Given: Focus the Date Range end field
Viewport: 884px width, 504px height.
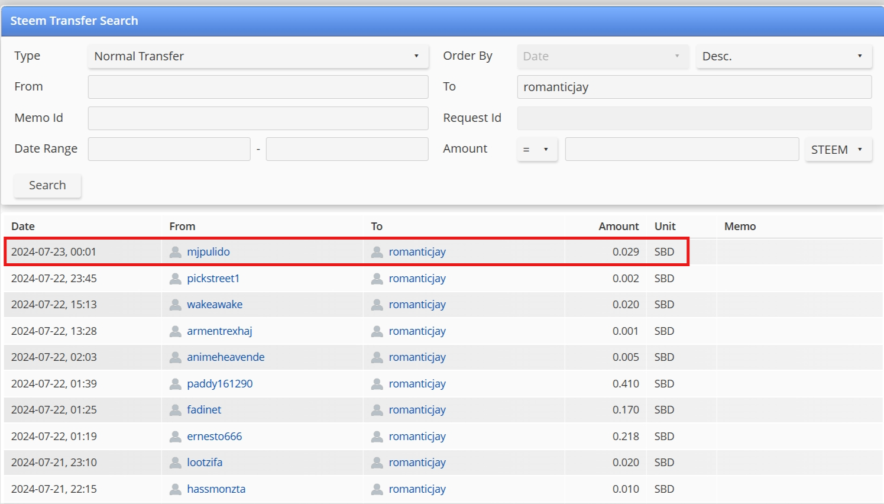Looking at the screenshot, I should tap(347, 149).
